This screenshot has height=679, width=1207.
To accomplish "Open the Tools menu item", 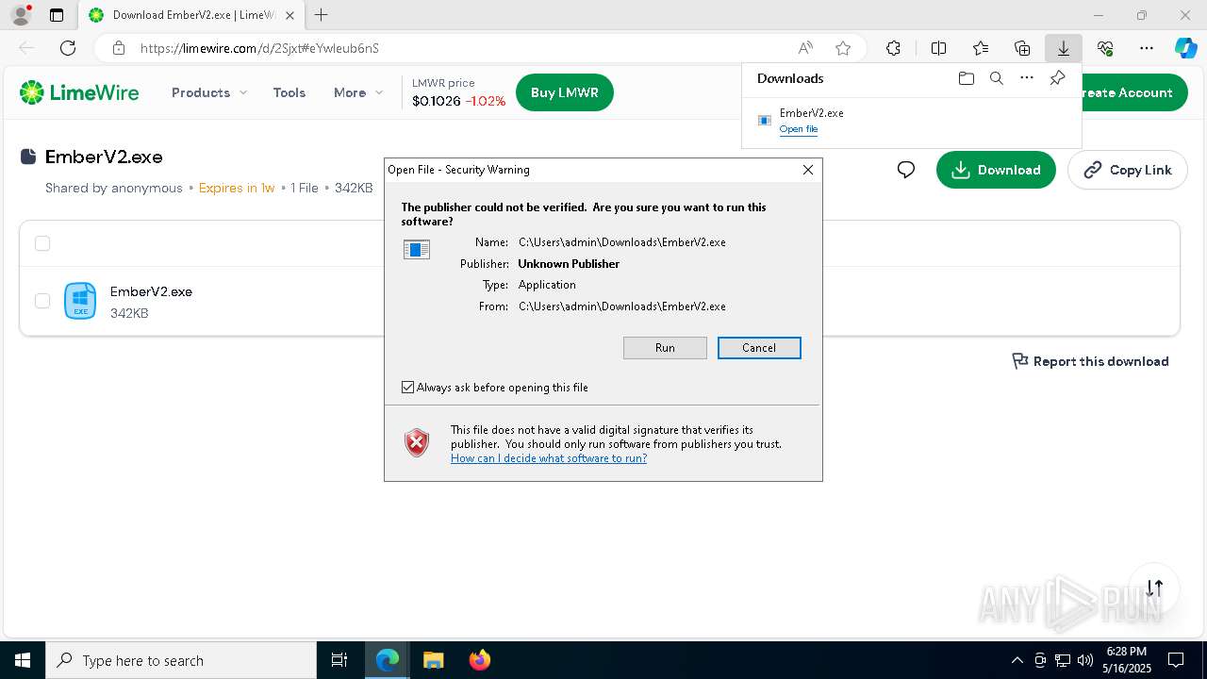I will (x=289, y=92).
